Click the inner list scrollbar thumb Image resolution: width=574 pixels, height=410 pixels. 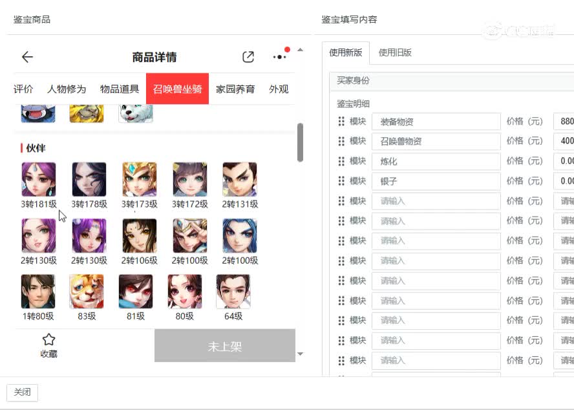tap(300, 142)
